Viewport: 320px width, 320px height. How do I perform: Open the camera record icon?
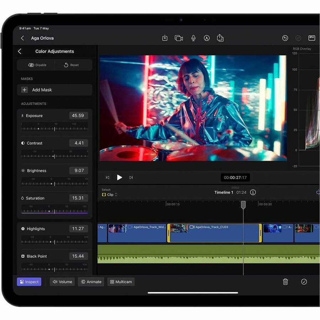coord(179,38)
